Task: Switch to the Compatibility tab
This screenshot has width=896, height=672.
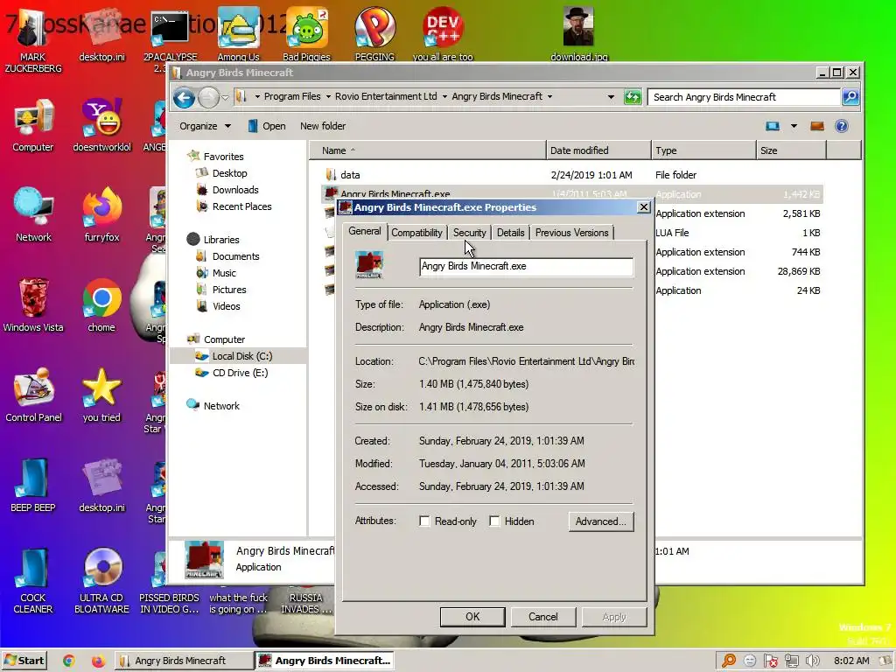Action: point(416,233)
